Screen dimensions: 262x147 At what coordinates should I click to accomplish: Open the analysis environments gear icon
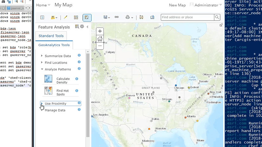82,26
